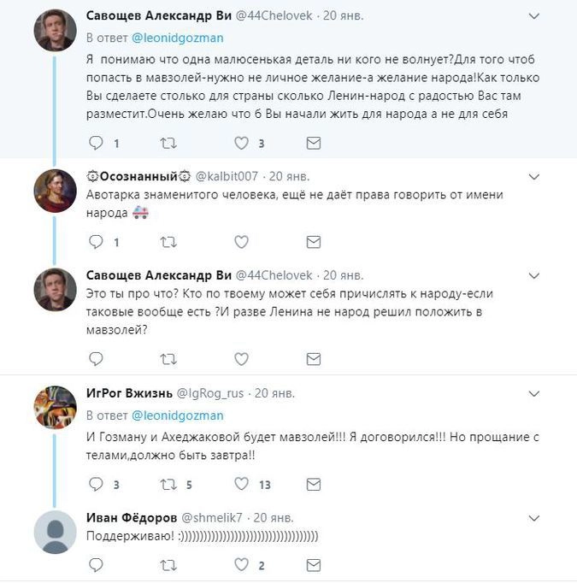Expand options chevron on ИгРог Вжизнь's tweet
The width and height of the screenshot is (577, 583).
tap(534, 393)
